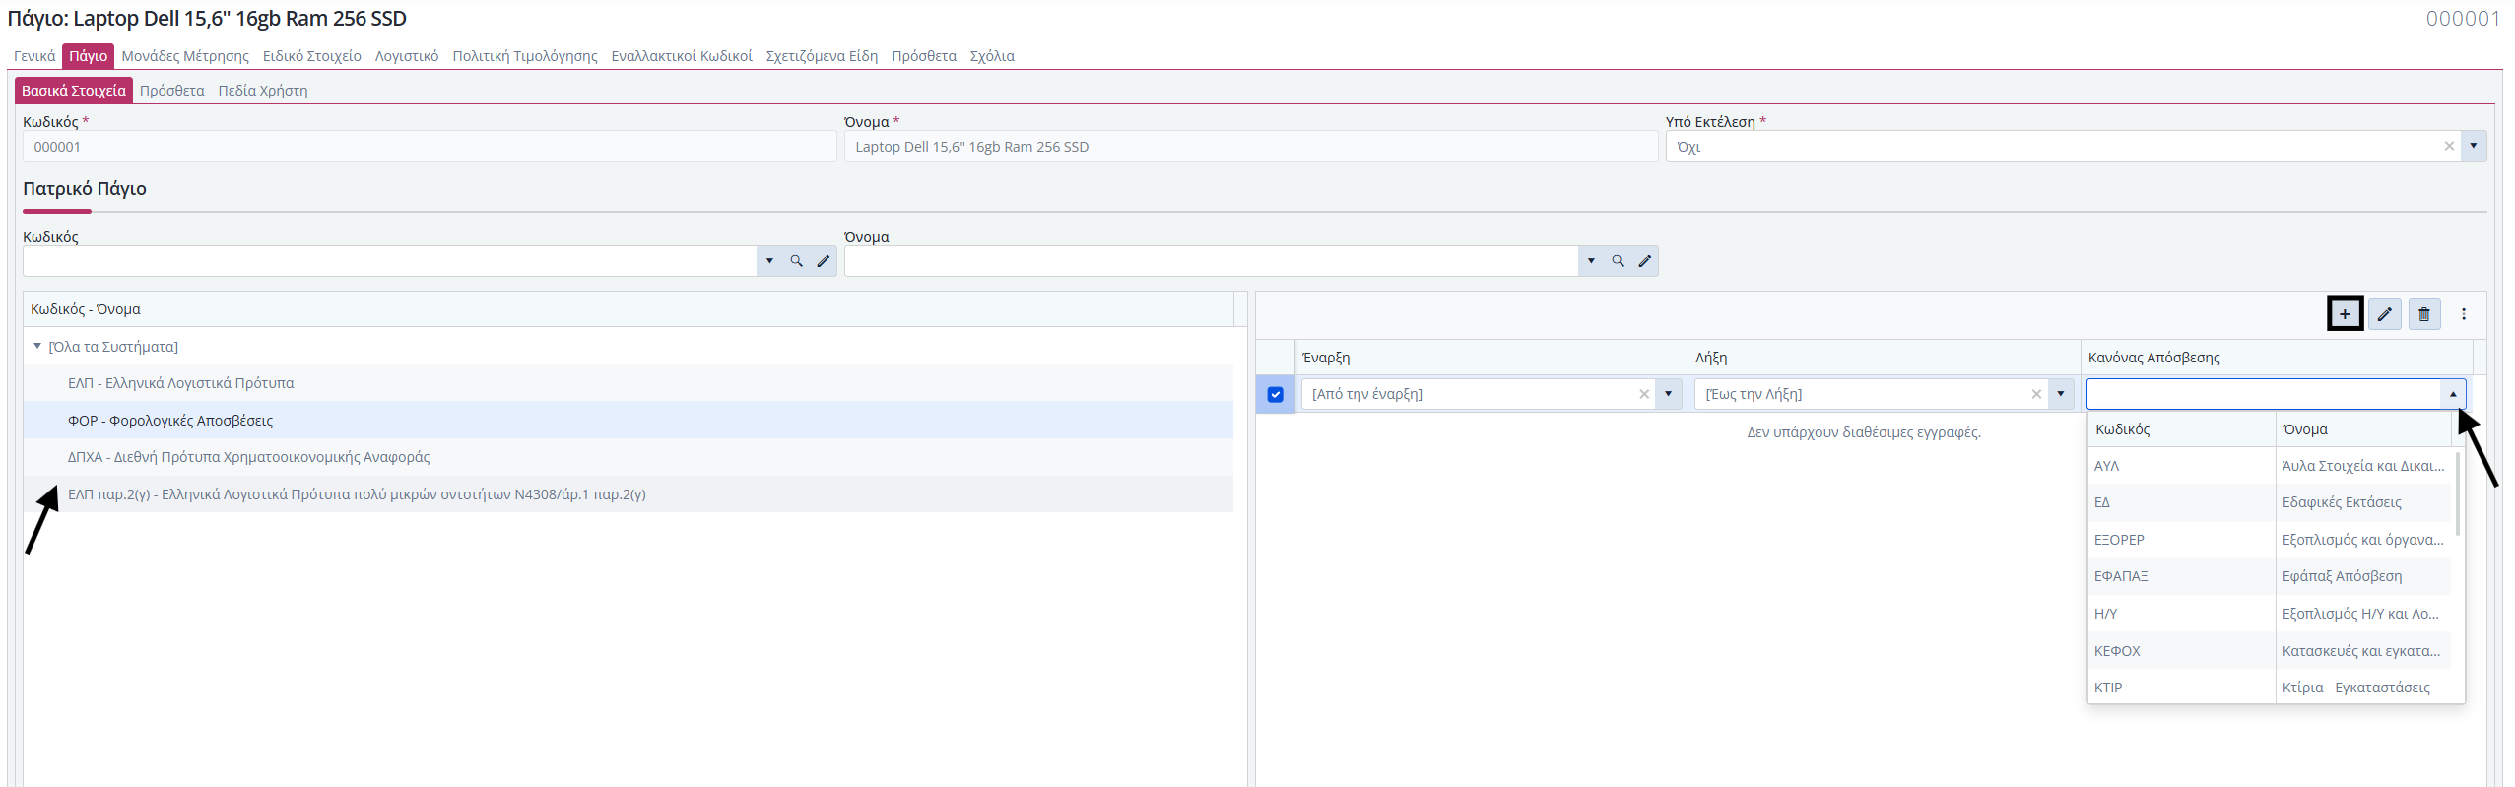
Task: Click the asset Όνομα input field
Action: coord(1251,147)
